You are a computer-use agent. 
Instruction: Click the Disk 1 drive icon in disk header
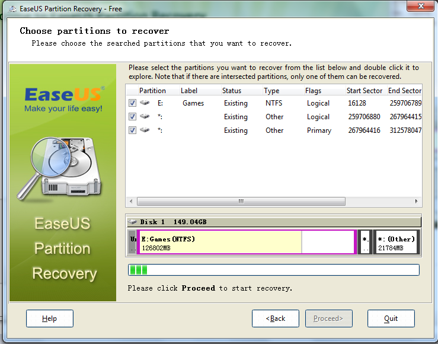pos(132,222)
